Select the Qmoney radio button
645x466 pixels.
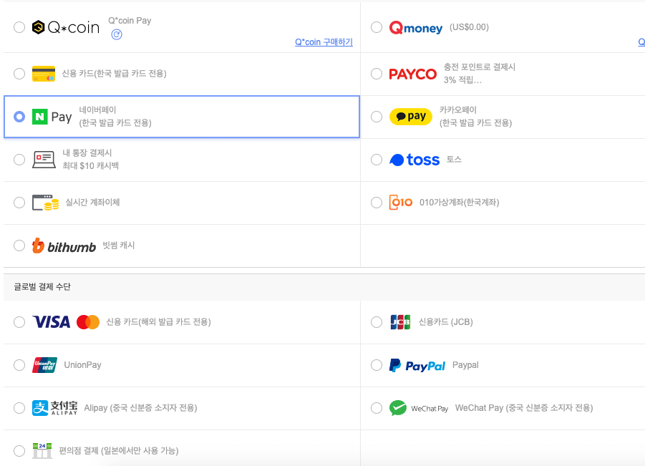pyautogui.click(x=377, y=27)
